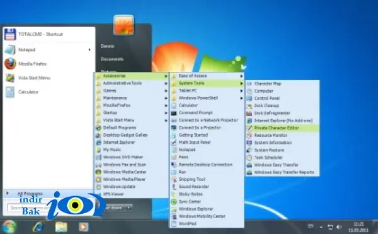378x234 pixels.
Task: Expand the MozillaFirefox folder arrow
Action: point(166,105)
